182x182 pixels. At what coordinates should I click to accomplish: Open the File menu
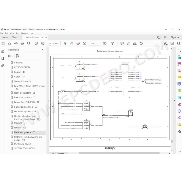pyautogui.click(x=2, y=33)
